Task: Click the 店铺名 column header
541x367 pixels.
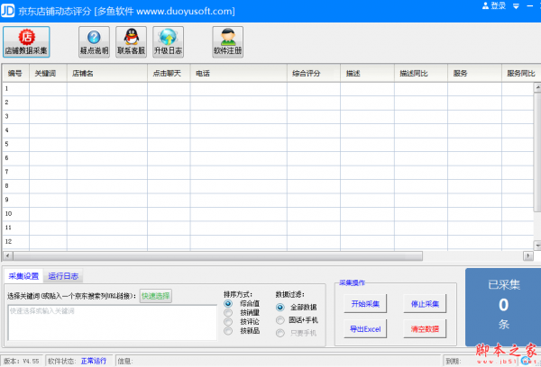Action: [107, 73]
